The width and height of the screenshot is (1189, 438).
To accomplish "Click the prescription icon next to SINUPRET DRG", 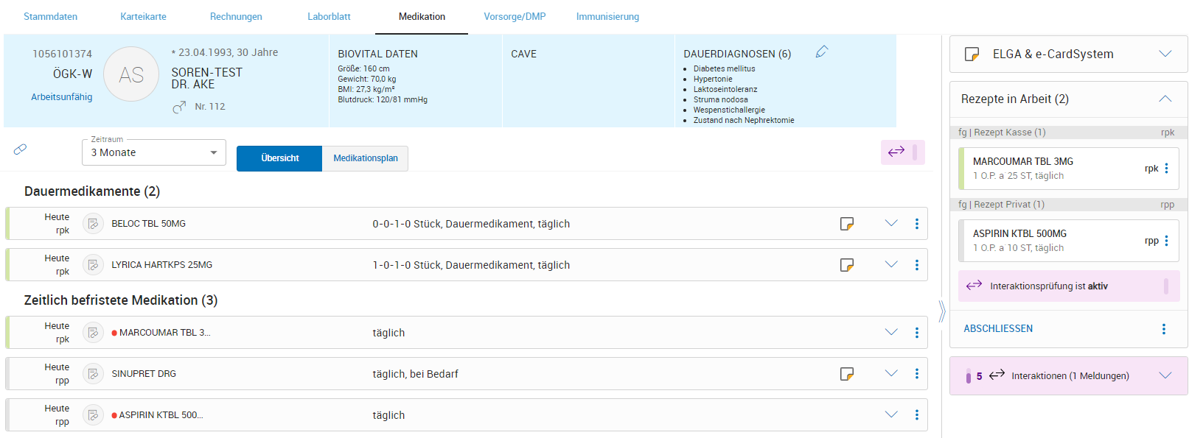I will 93,374.
